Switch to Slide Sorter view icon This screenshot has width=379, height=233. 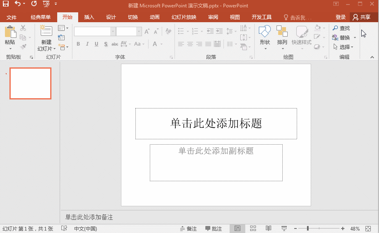click(x=253, y=228)
